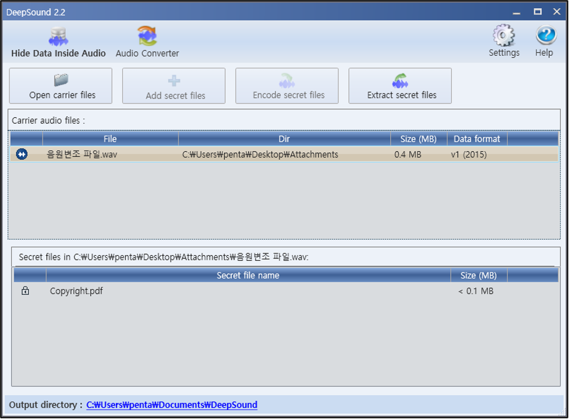
Task: Click the lock icon beside Copyright.pdf
Action: [x=25, y=290]
